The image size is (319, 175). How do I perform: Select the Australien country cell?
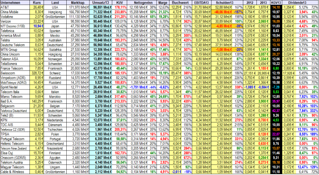click(55, 40)
